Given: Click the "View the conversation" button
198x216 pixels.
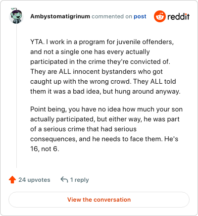Looking at the screenshot, I should point(99,200).
